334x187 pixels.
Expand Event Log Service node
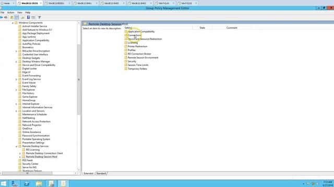point(16,79)
